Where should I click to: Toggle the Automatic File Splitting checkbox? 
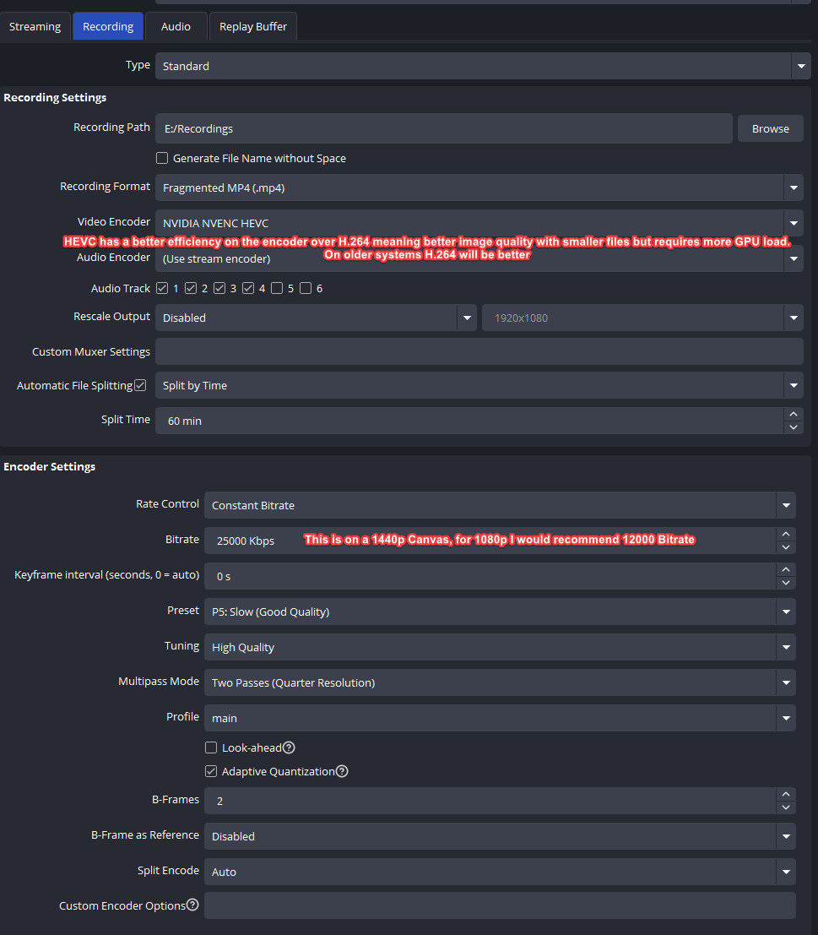[141, 385]
